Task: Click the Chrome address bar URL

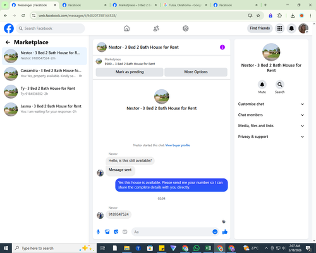Action: click(78, 16)
